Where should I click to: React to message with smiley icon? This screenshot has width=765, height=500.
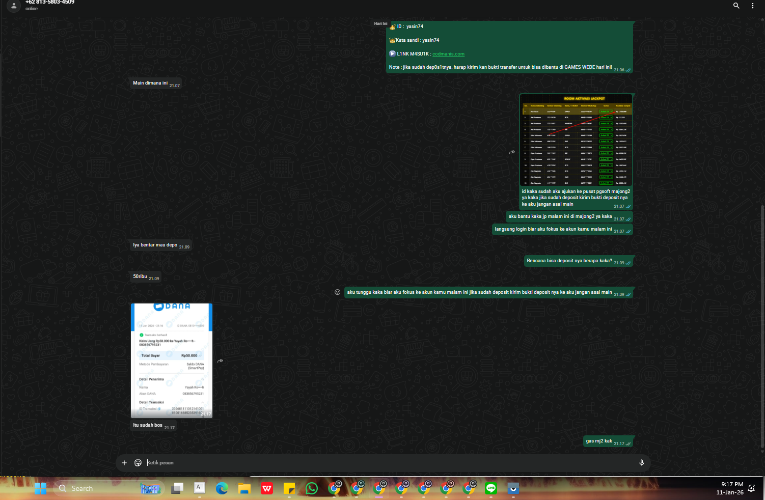point(337,292)
